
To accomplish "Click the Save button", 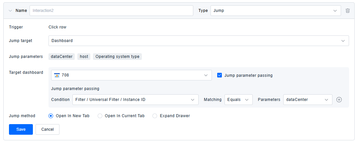I will [21, 129].
